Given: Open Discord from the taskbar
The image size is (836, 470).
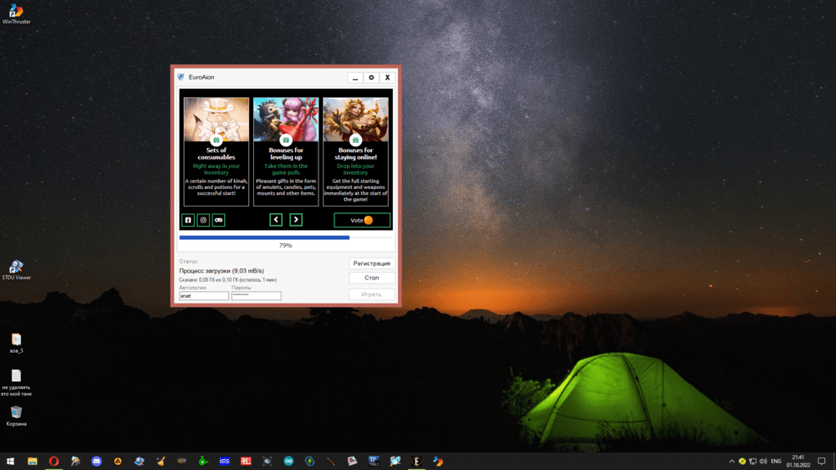Looking at the screenshot, I should [x=97, y=461].
